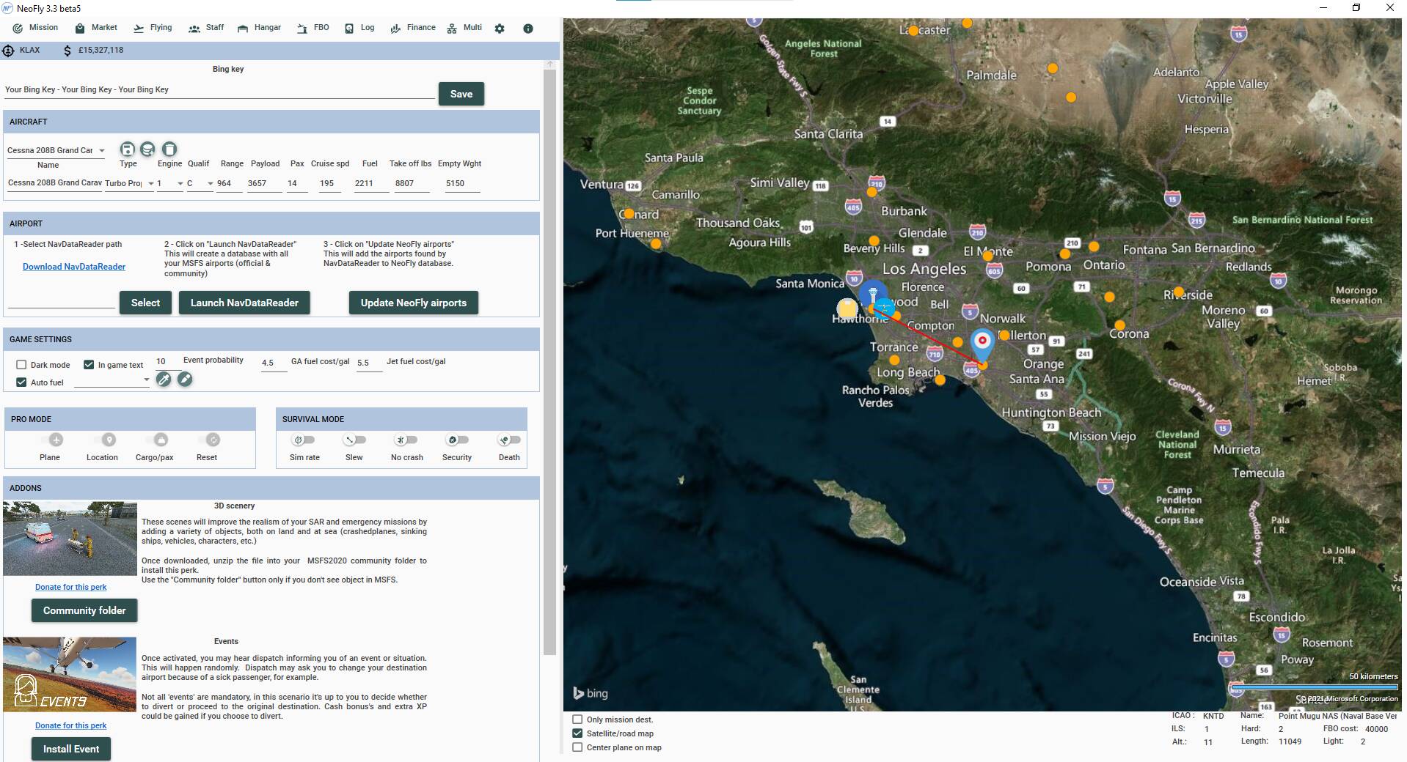Click the Payload value field
The width and height of the screenshot is (1407, 762).
tap(264, 183)
